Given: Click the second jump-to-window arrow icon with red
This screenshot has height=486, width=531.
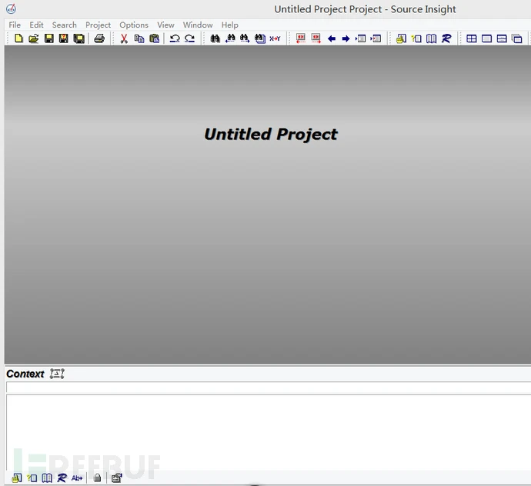Looking at the screenshot, I should click(376, 38).
